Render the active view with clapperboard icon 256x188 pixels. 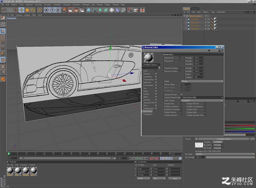pyautogui.click(x=70, y=10)
